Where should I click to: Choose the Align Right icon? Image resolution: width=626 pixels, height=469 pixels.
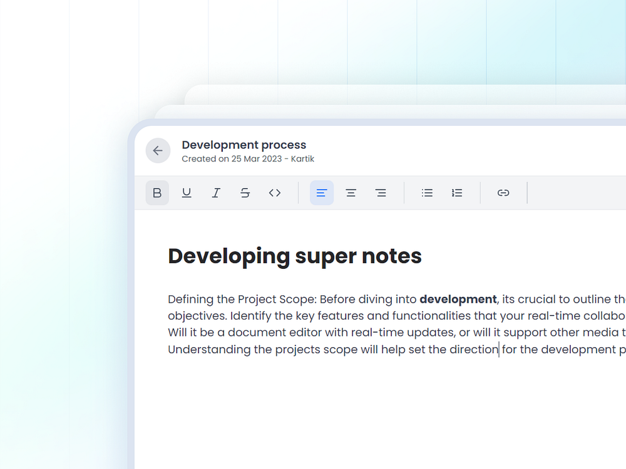pos(381,193)
